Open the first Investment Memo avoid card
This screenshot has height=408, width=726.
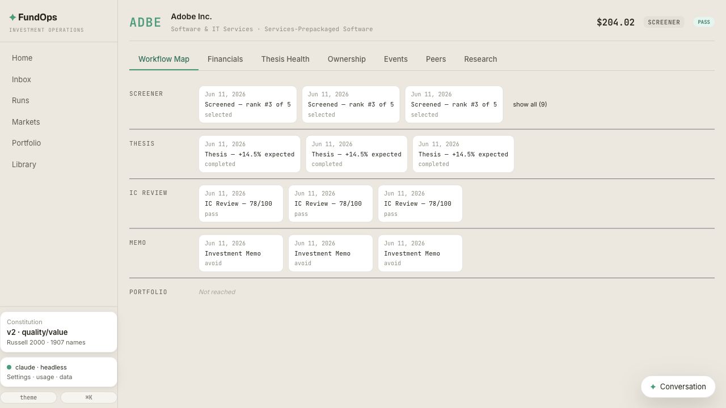(241, 253)
